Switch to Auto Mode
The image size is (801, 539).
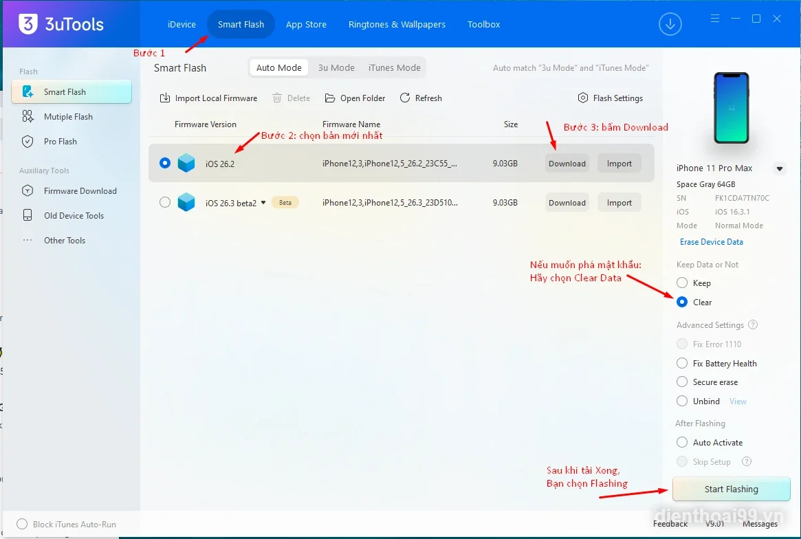(x=279, y=67)
